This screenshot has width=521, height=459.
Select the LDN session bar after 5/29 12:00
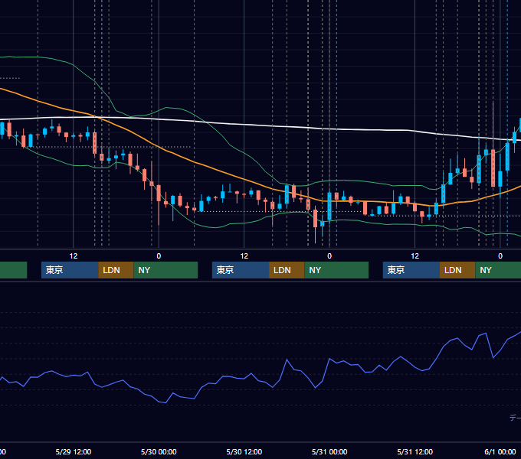(x=116, y=270)
